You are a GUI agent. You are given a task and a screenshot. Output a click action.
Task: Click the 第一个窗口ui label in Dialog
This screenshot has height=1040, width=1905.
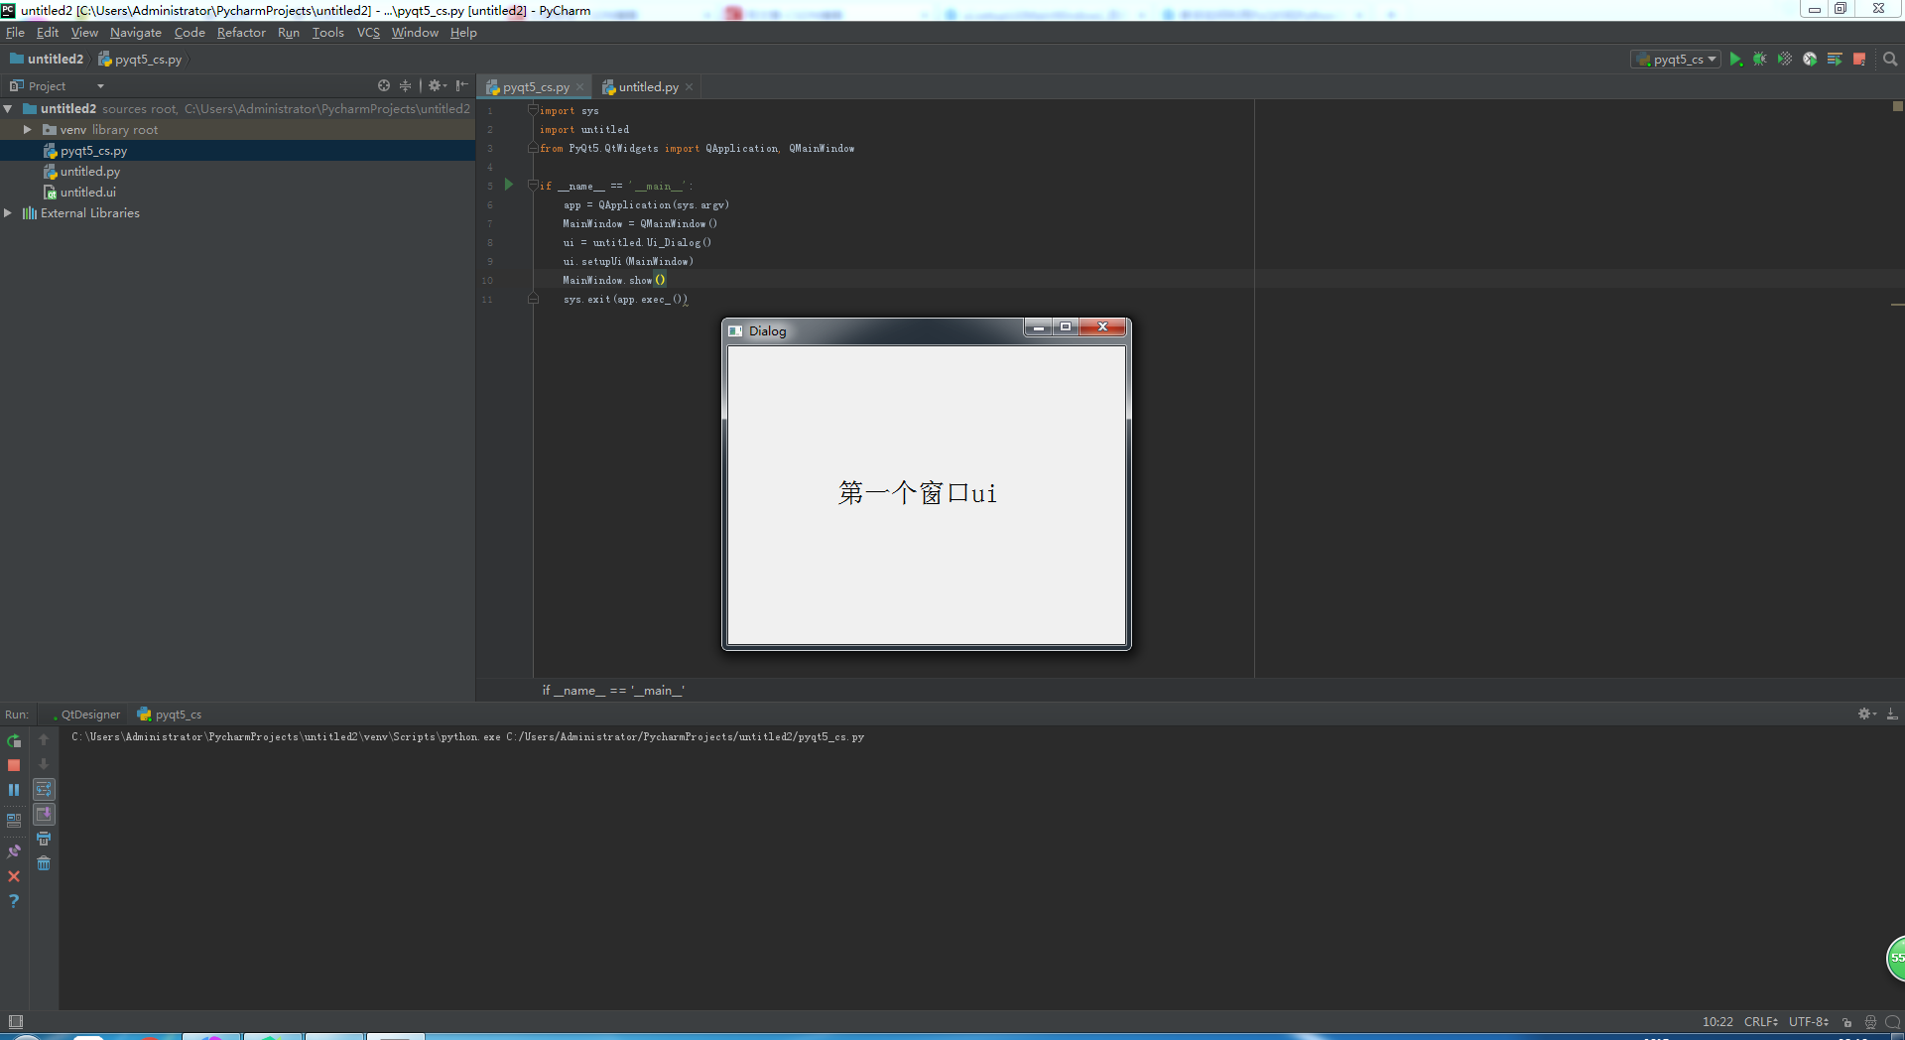pyautogui.click(x=917, y=493)
